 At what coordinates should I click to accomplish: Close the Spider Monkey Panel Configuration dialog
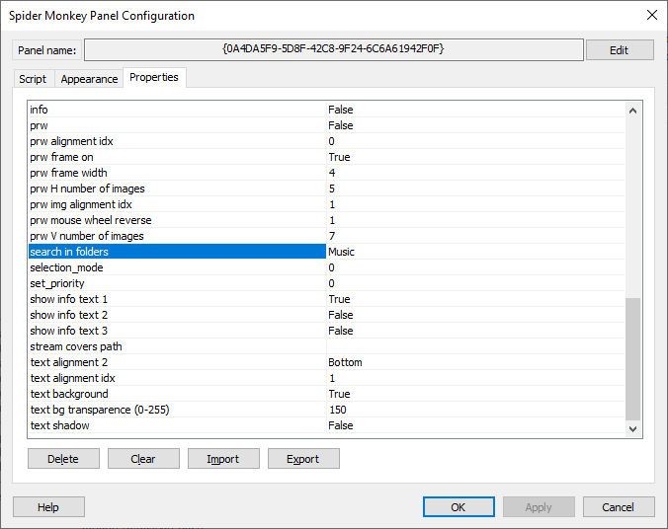tap(650, 15)
